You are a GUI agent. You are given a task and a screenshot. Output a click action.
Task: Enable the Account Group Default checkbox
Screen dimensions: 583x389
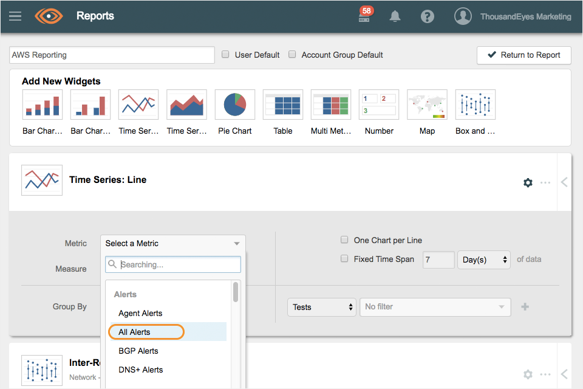pyautogui.click(x=292, y=55)
